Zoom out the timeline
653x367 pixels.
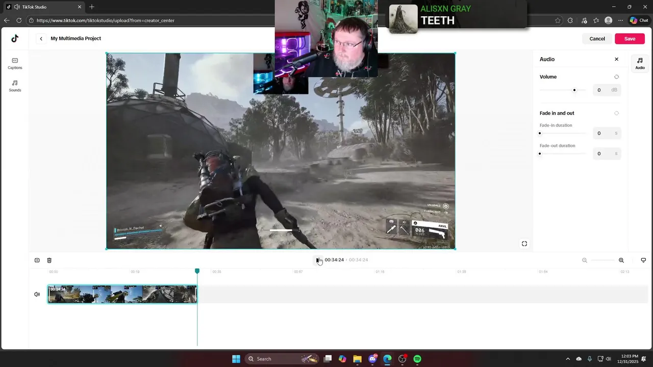pos(585,260)
